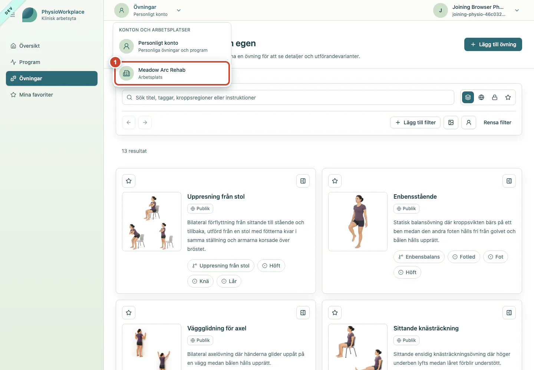
Task: Click Rensa filter
Action: click(497, 122)
